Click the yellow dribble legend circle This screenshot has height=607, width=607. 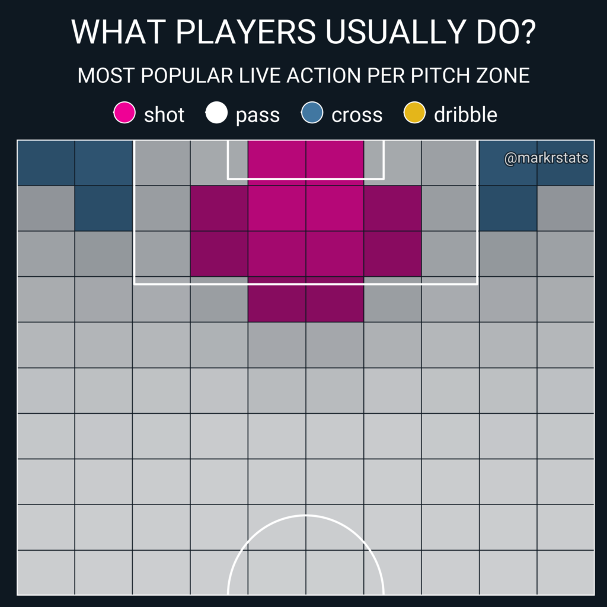coord(414,113)
